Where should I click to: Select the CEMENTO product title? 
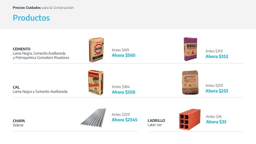coord(22,49)
